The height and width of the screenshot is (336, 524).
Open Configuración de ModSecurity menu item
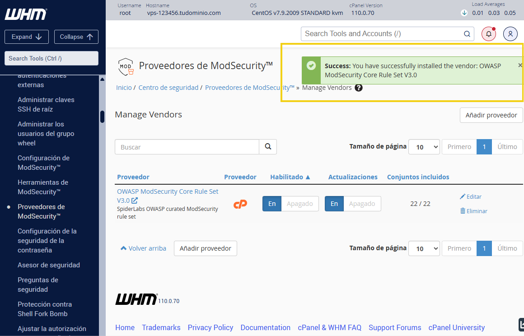44,163
